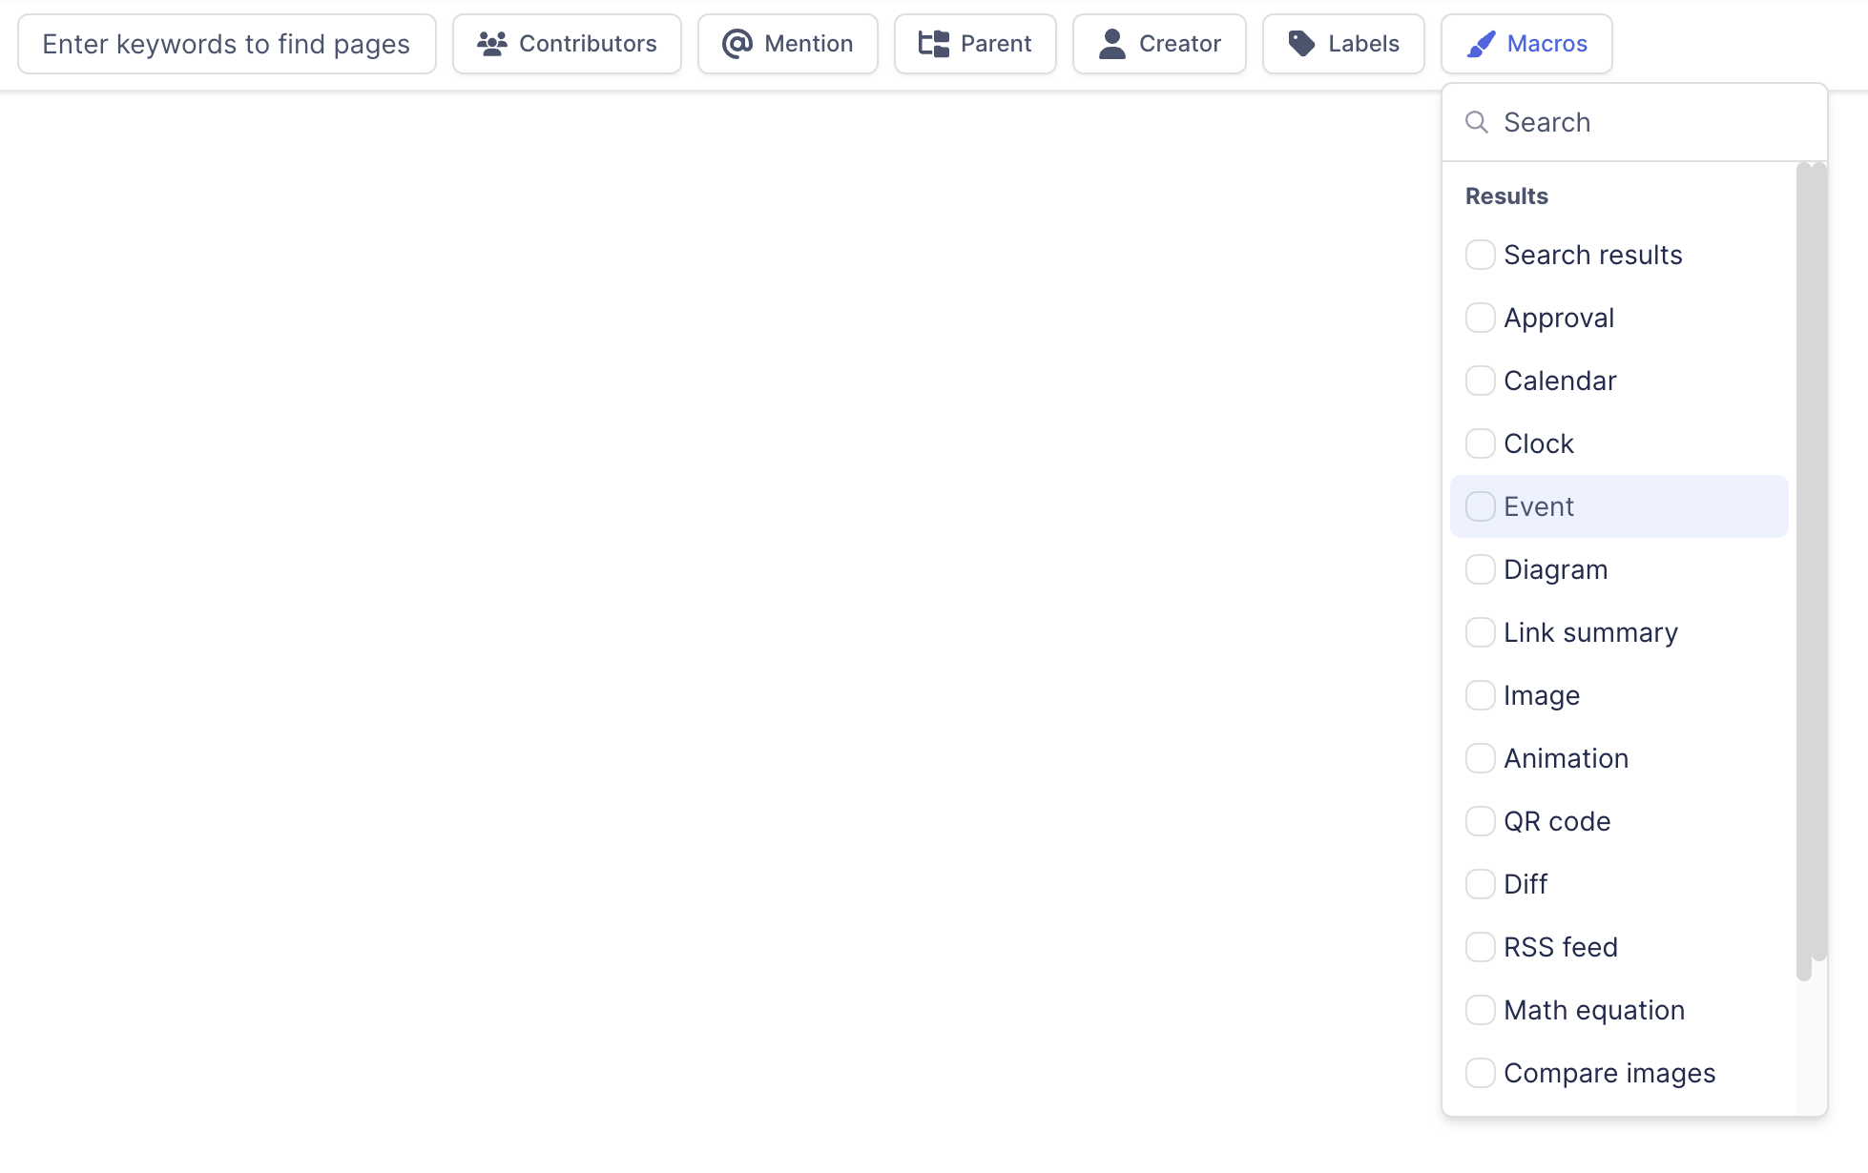Image resolution: width=1868 pixels, height=1173 pixels.
Task: Select the Math equation macro
Action: click(x=1593, y=1010)
